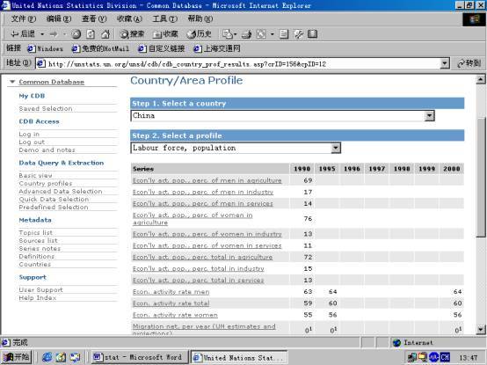The width and height of the screenshot is (487, 365).
Task: Open the 文件 (File) menu
Action: coord(24,19)
